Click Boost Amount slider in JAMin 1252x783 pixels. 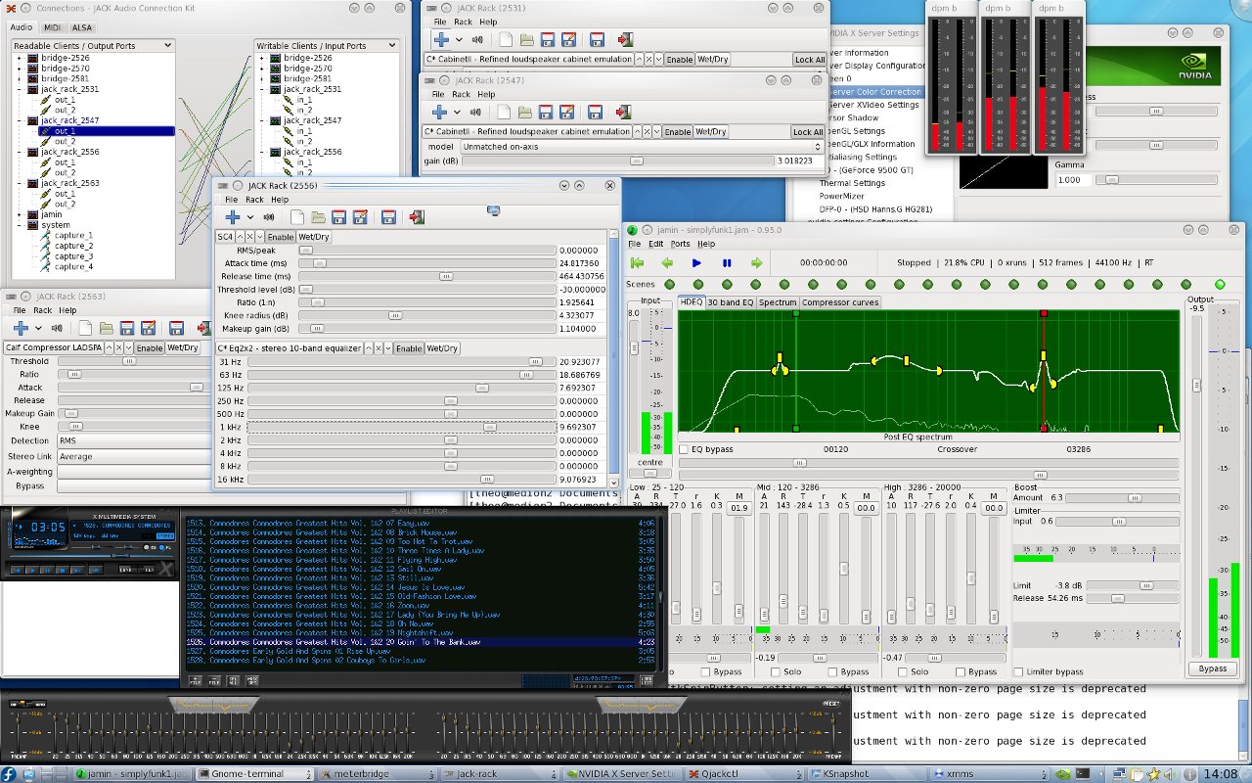[x=1122, y=498]
